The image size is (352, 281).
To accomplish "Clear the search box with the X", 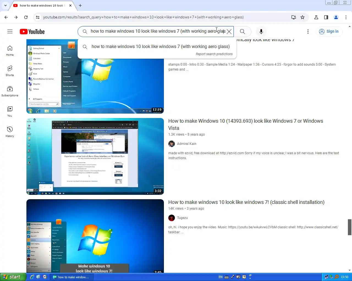I will click(229, 32).
